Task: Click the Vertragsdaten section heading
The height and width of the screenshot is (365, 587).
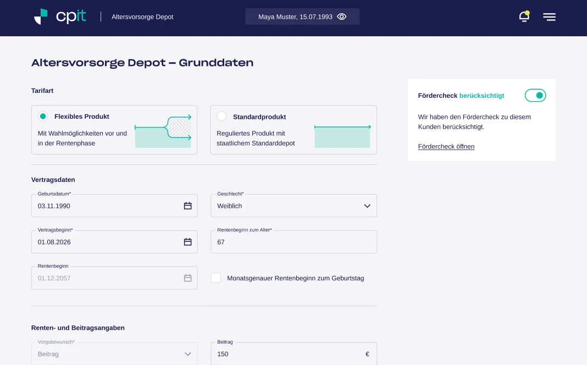Action: pyautogui.click(x=53, y=180)
